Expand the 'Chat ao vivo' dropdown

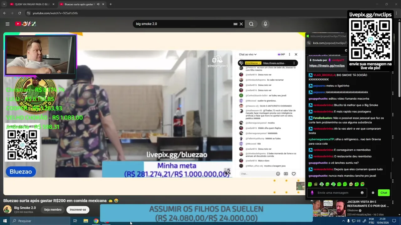pyautogui.click(x=247, y=54)
